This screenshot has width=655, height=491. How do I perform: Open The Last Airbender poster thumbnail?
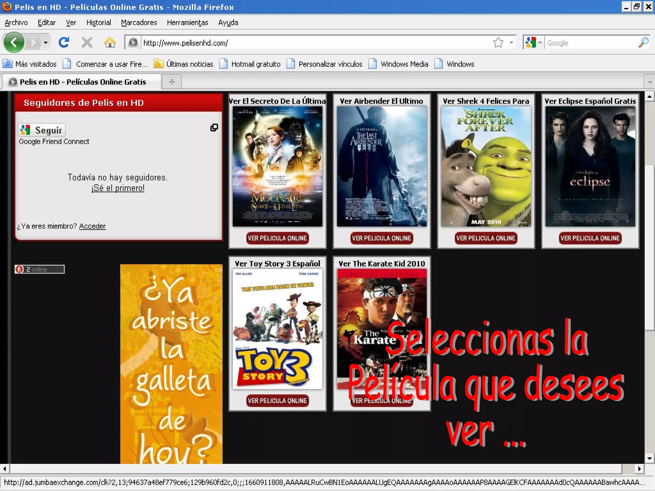point(382,167)
